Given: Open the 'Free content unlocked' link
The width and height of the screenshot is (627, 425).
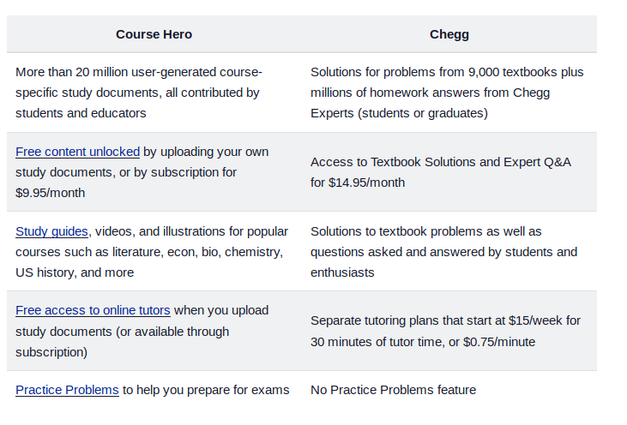Looking at the screenshot, I should coord(77,152).
